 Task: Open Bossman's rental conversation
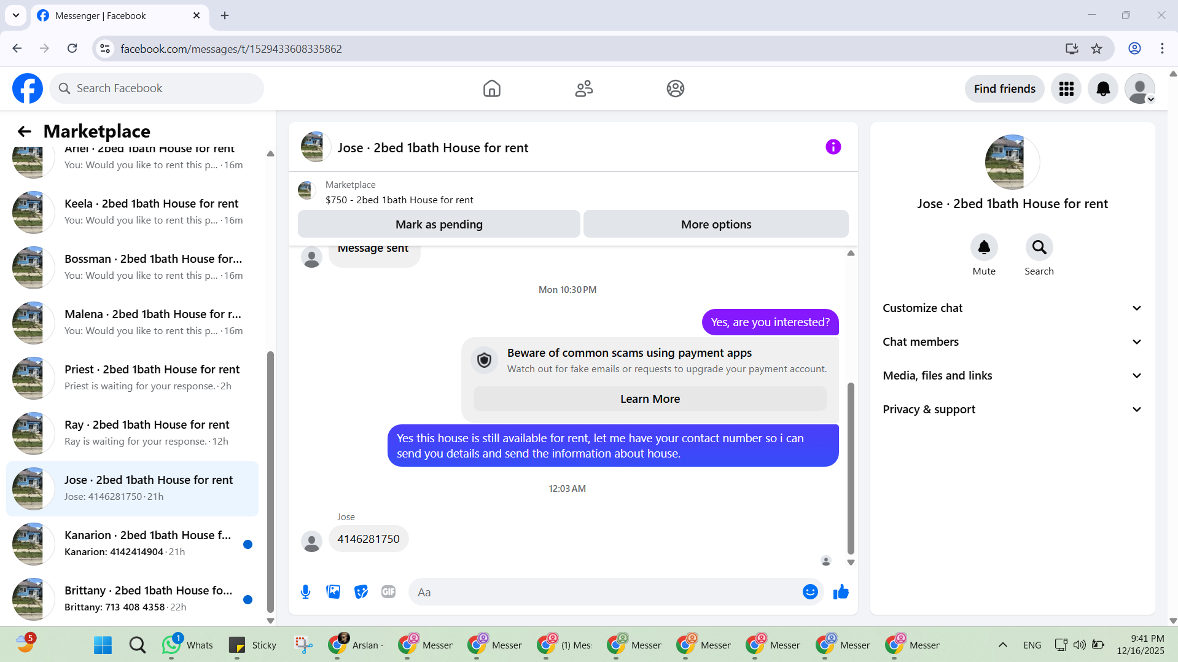[x=132, y=267]
